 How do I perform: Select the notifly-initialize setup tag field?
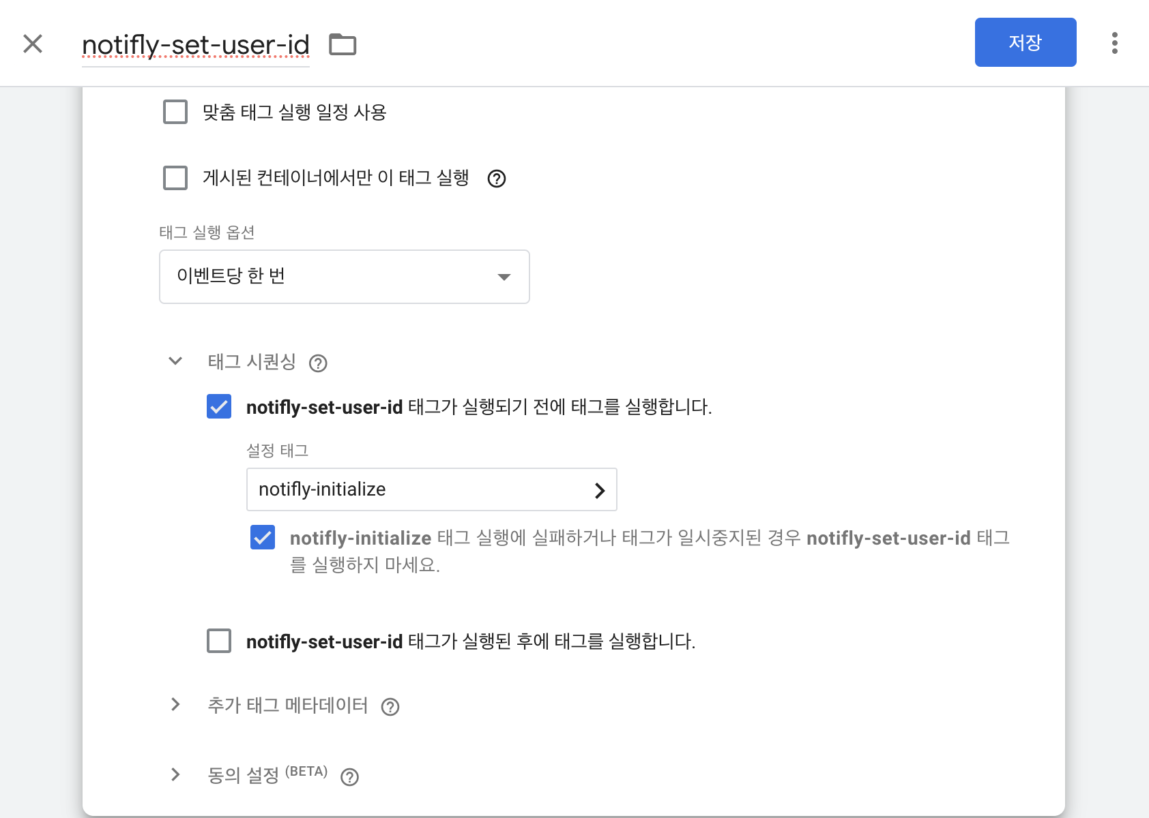[409, 489]
